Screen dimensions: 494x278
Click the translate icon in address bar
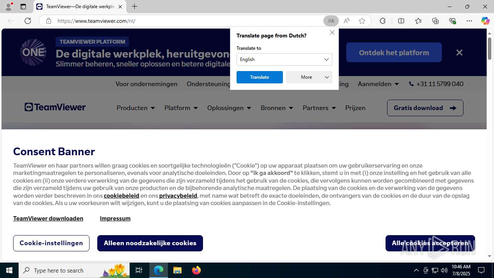[x=331, y=21]
